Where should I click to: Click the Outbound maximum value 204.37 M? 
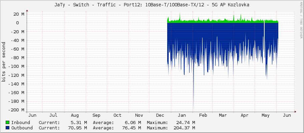coord(184,128)
